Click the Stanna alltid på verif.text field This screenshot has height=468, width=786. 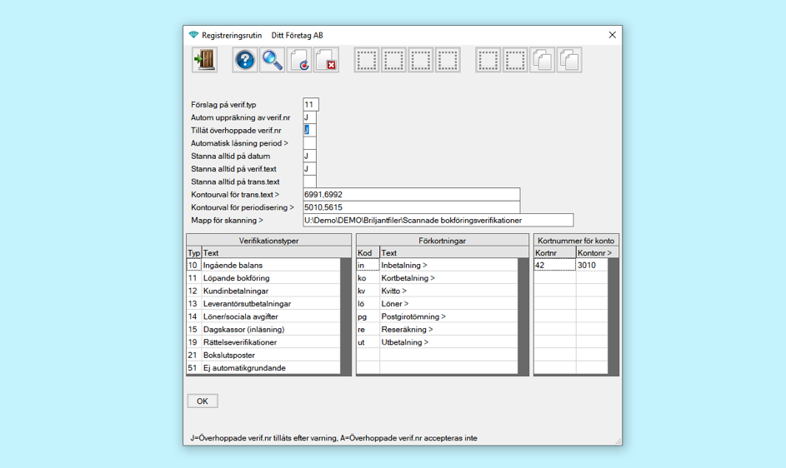pos(309,169)
